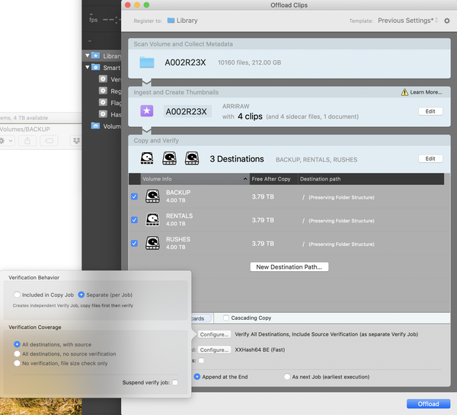Click the Volume Info column header

(190, 179)
